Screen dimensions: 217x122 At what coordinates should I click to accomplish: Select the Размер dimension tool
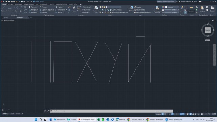[79, 8]
